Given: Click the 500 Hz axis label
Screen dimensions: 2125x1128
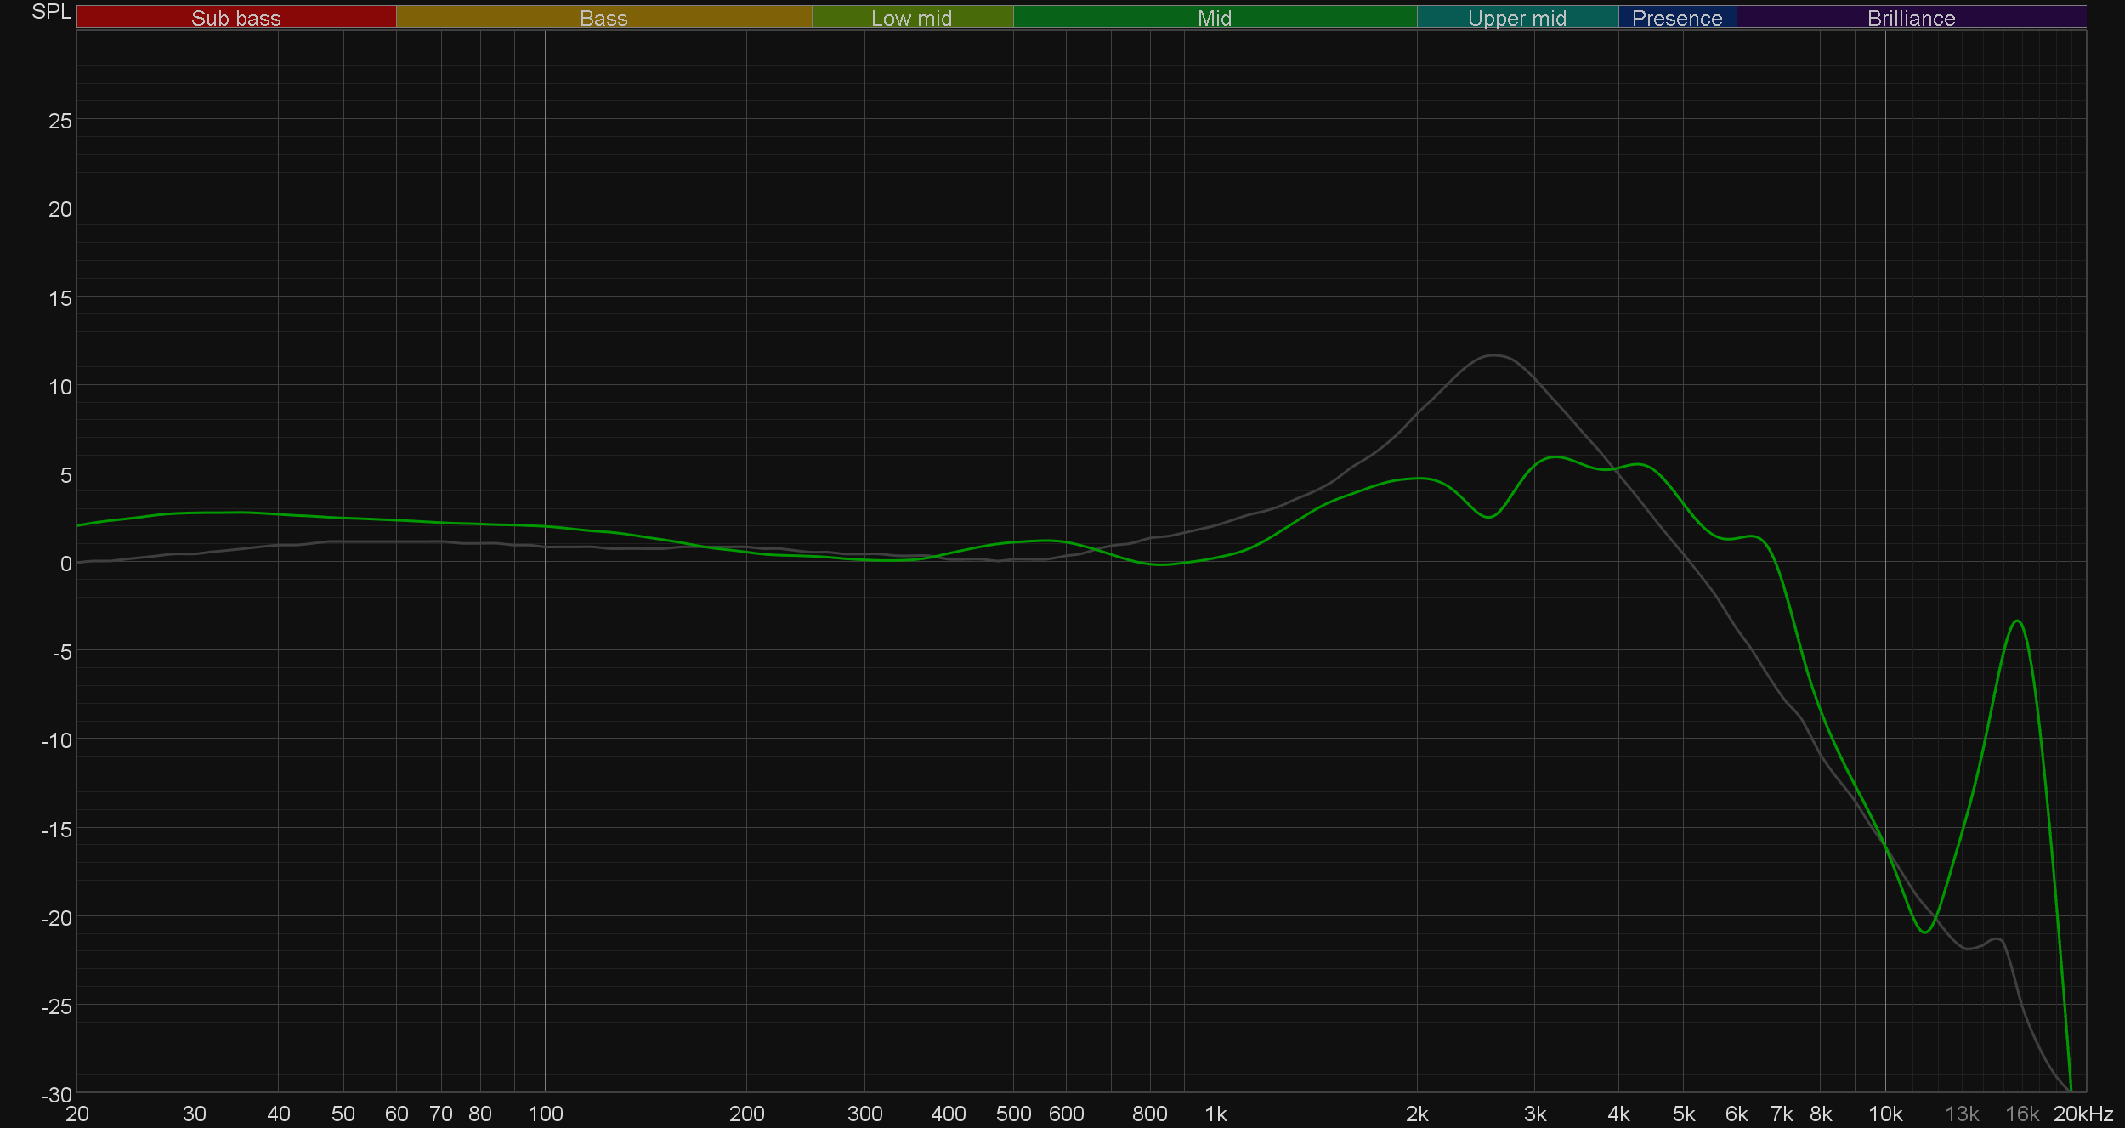Looking at the screenshot, I should click(1013, 1114).
